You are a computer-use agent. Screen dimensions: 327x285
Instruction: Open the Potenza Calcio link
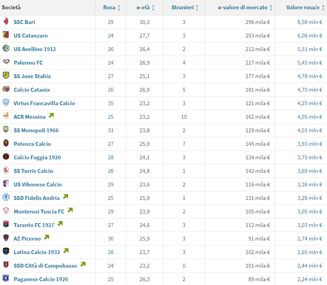(x=33, y=144)
